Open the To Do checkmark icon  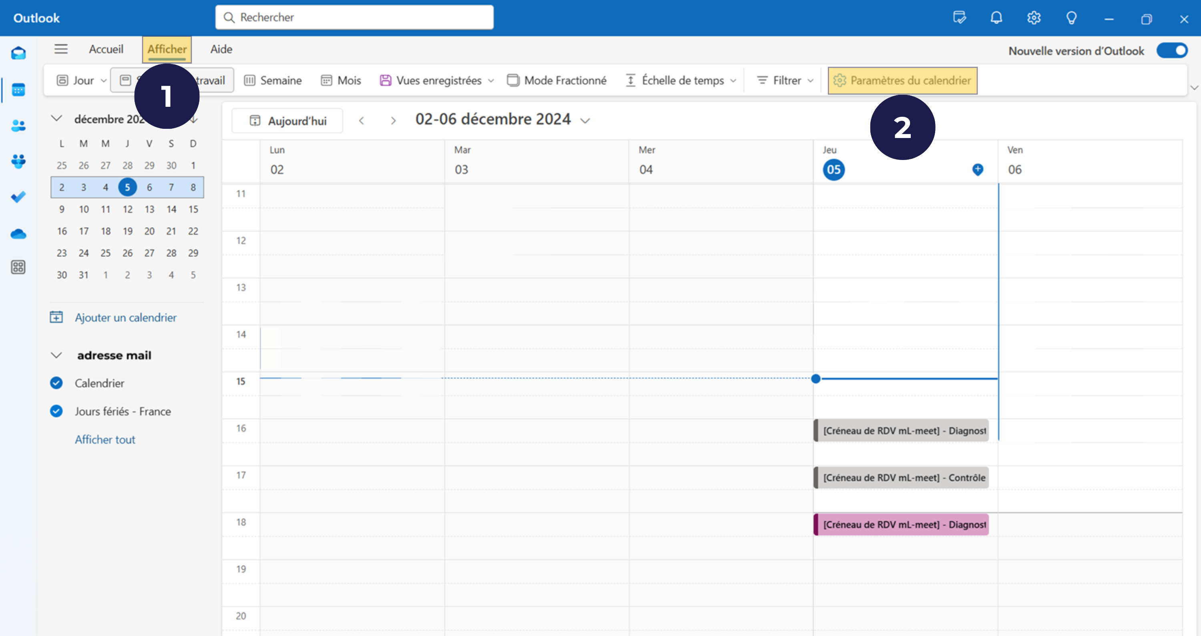pos(18,198)
